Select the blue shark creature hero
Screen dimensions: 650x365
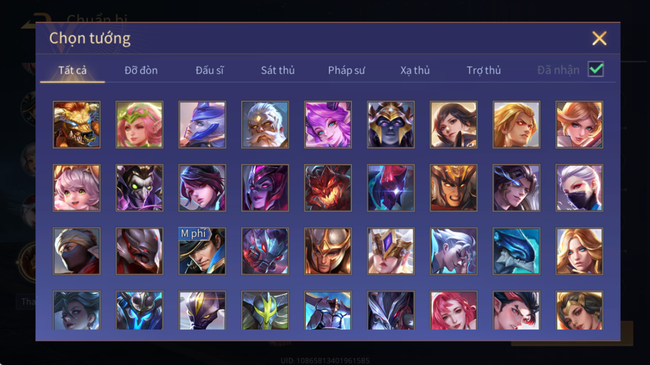point(516,251)
